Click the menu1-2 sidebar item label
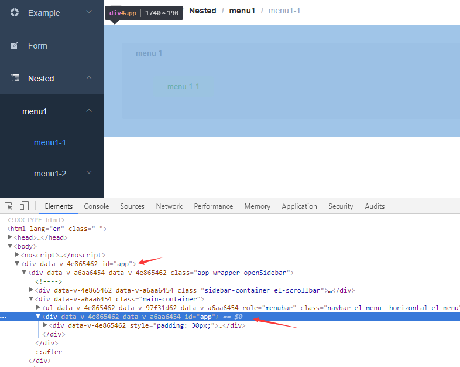The image size is (460, 367). click(50, 174)
